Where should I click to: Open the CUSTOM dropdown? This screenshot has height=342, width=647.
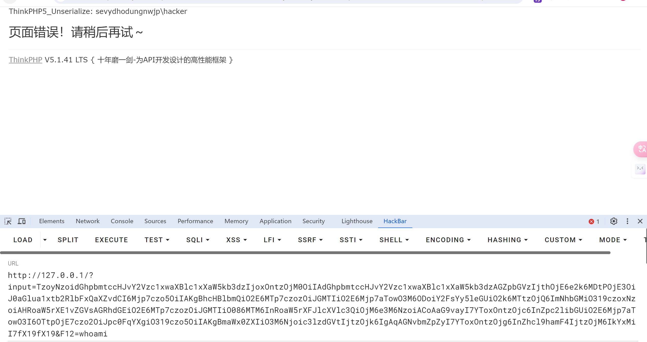(563, 240)
